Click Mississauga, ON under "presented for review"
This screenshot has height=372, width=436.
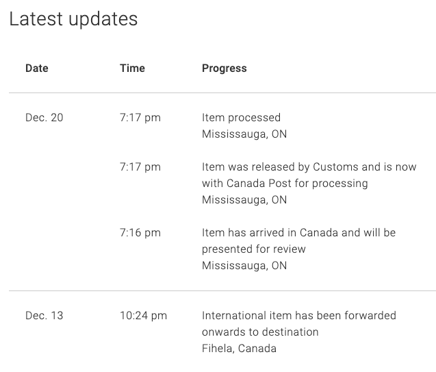pos(244,266)
